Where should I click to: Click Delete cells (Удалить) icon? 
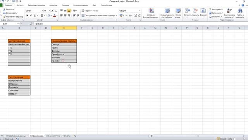pos(195,11)
